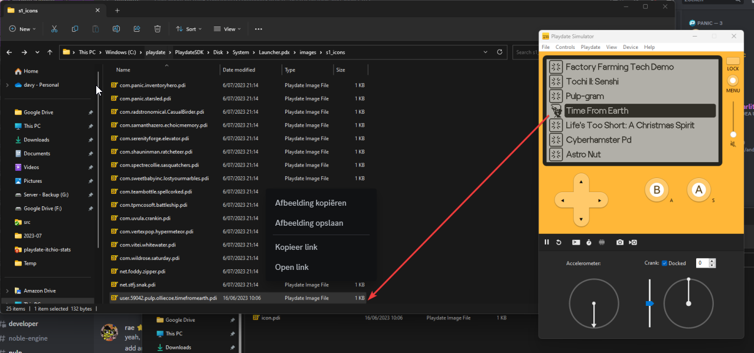Go back with the Explorer back arrow

tap(9, 52)
